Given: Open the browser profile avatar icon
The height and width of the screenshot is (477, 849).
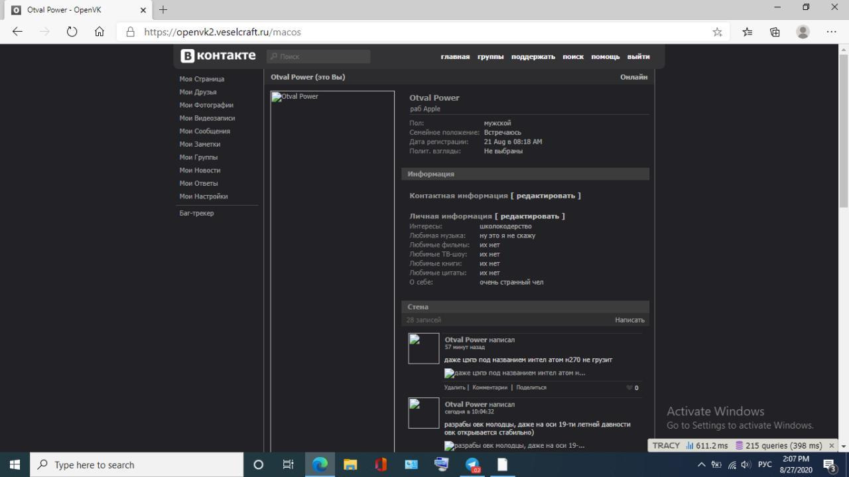Looking at the screenshot, I should tap(803, 32).
